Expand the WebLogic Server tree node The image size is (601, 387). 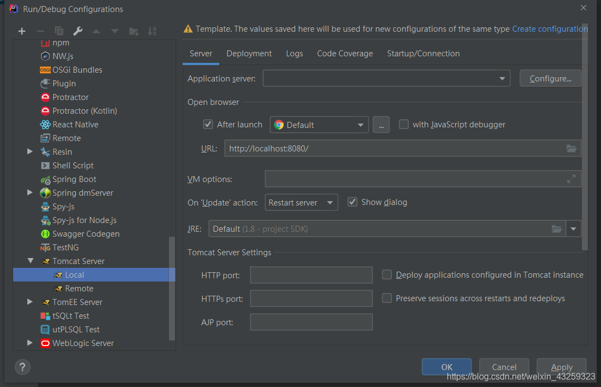30,343
